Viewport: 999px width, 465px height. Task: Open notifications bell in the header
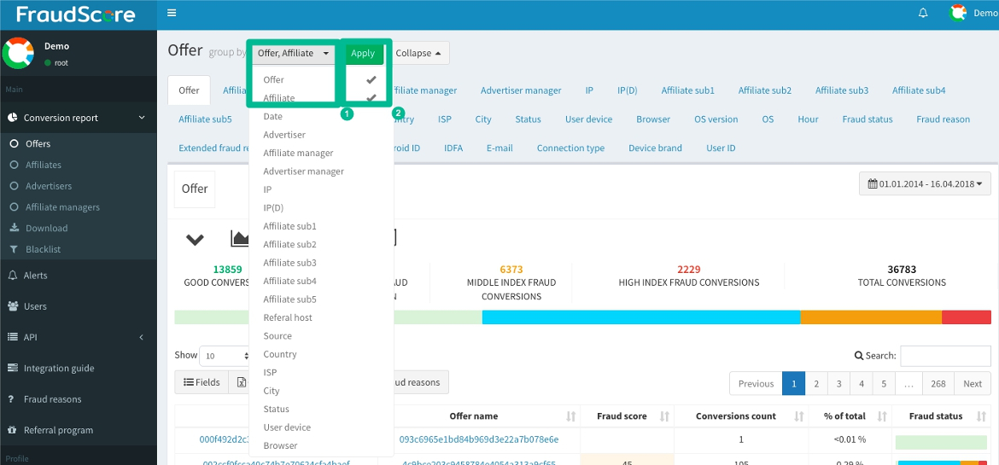click(x=922, y=13)
